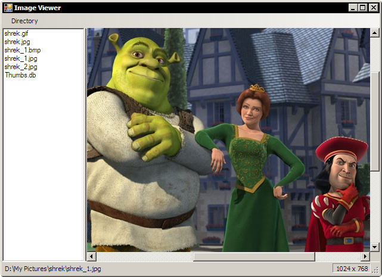Click the Image Viewer title bar app icon
The image size is (382, 277).
click(8, 8)
